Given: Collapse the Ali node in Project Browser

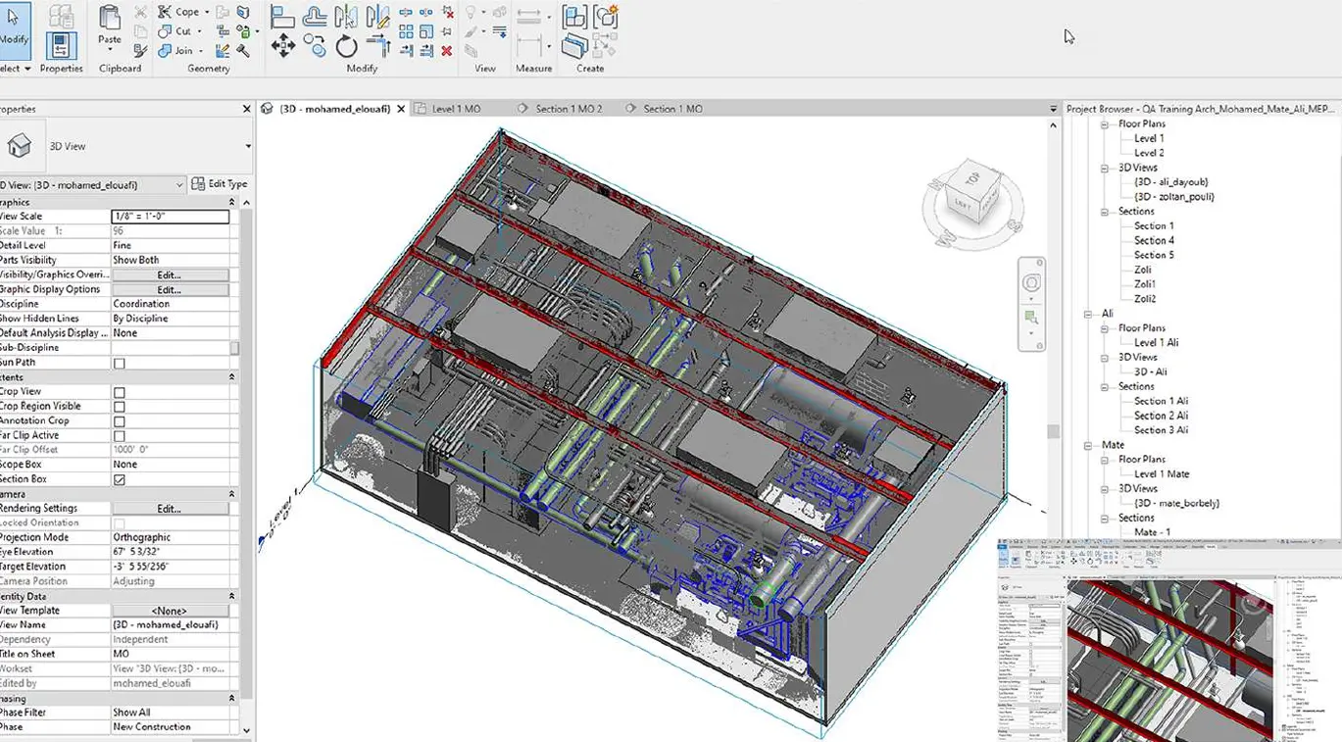Looking at the screenshot, I should (1088, 314).
